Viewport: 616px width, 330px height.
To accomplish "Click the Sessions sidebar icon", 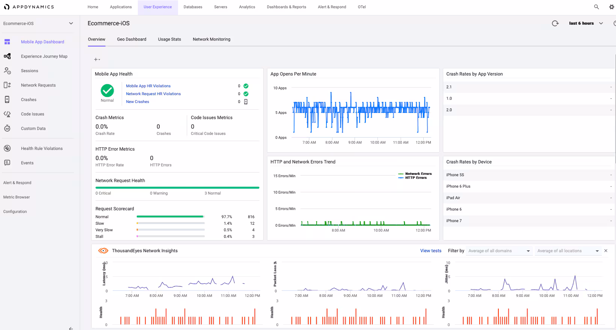I will [x=7, y=71].
